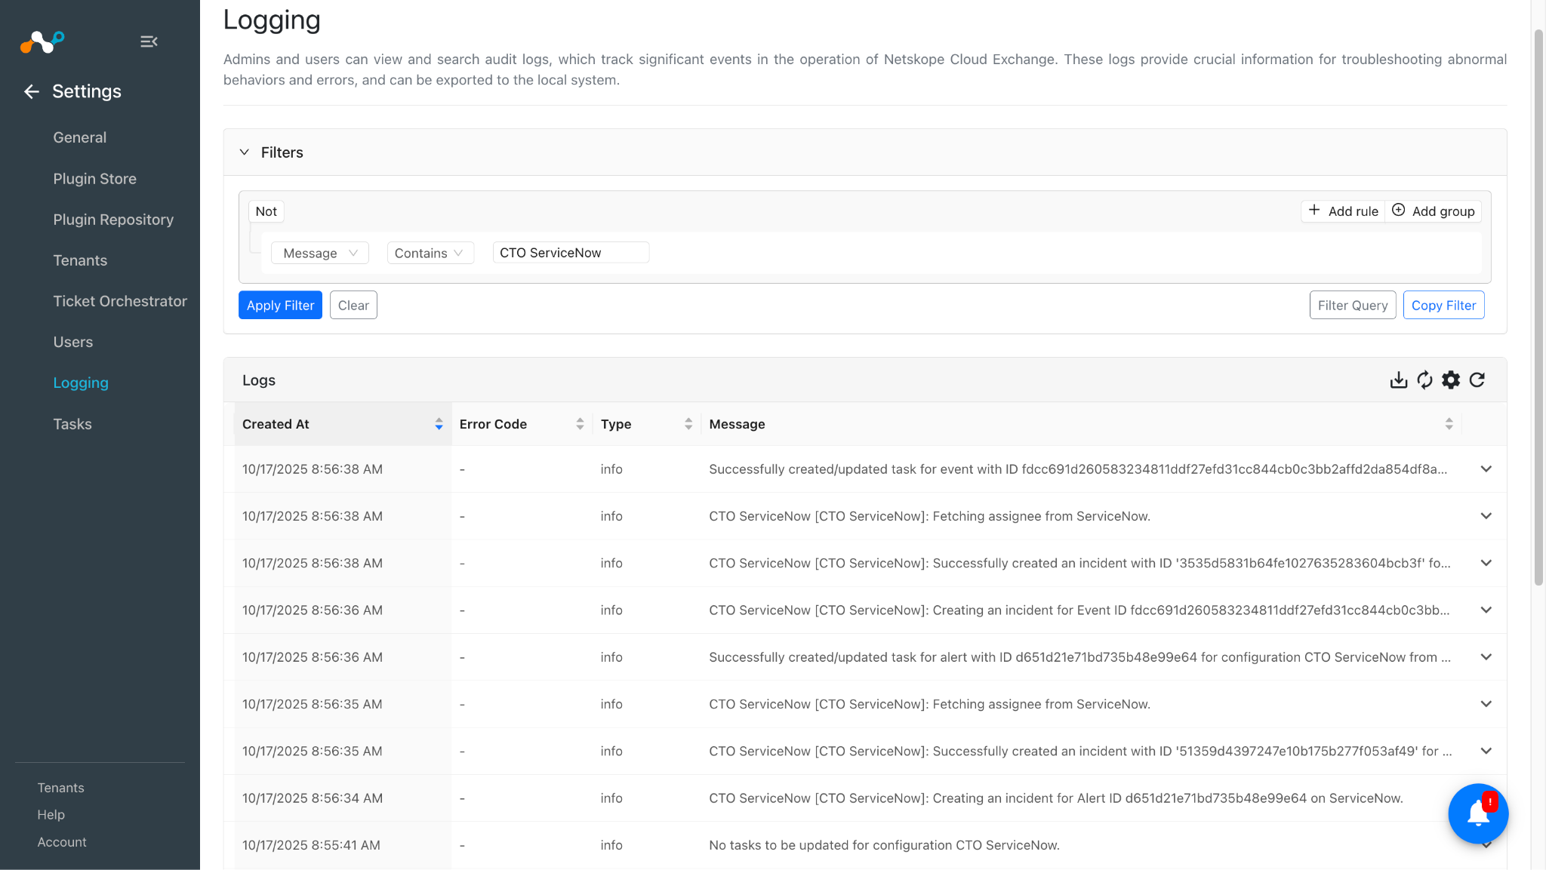Open General settings page
This screenshot has height=870, width=1546.
click(79, 137)
